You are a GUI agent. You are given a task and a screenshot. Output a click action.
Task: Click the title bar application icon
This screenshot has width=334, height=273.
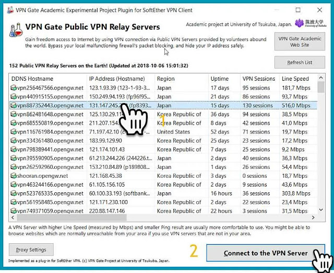pyautogui.click(x=10, y=10)
